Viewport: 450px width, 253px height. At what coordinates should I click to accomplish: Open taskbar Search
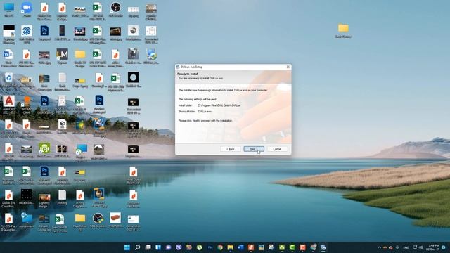pyautogui.click(x=138, y=247)
